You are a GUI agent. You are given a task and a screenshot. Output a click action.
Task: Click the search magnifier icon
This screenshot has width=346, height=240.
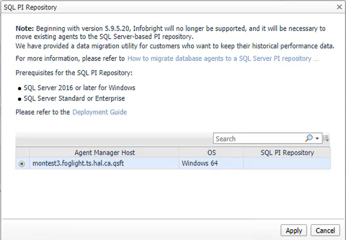pos(309,138)
